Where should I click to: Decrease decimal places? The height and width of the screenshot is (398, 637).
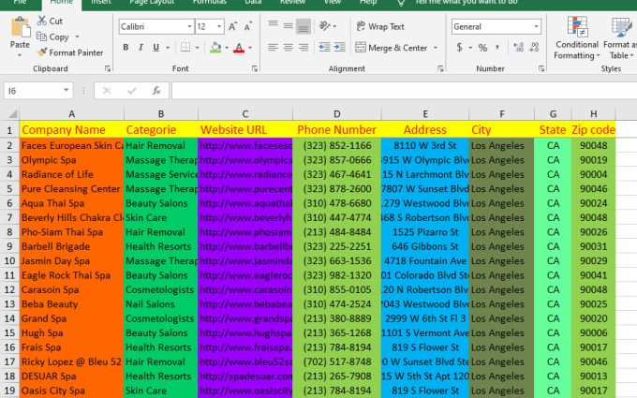(x=534, y=48)
